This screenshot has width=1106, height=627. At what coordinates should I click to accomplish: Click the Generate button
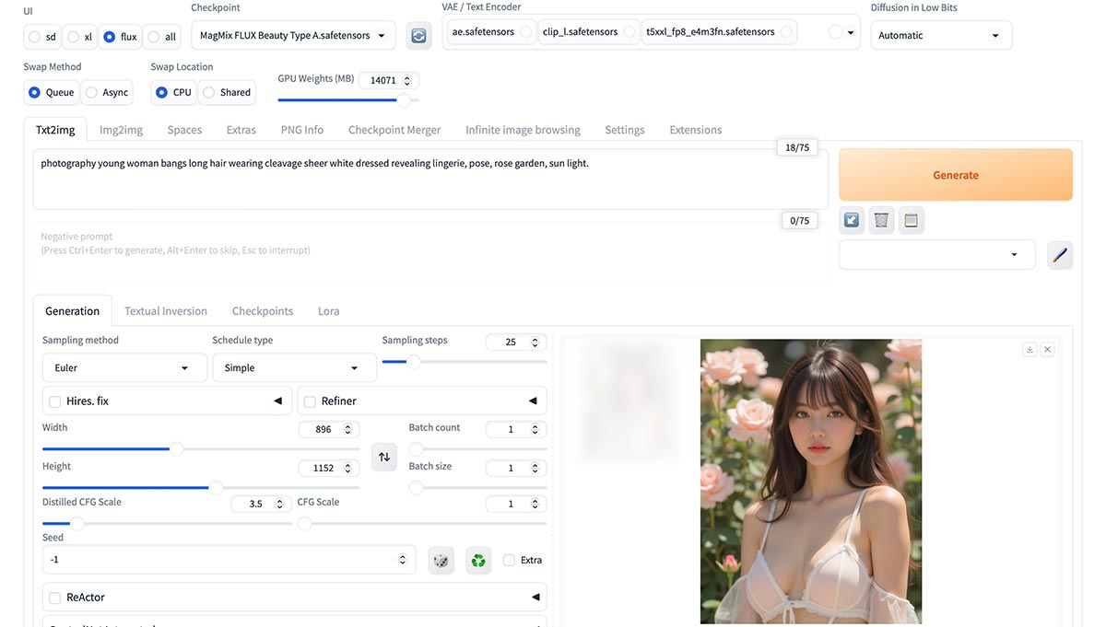[955, 174]
